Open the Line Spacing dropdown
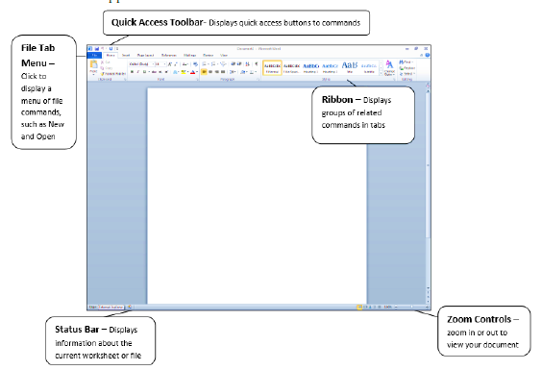542x370 pixels. [x=233, y=72]
